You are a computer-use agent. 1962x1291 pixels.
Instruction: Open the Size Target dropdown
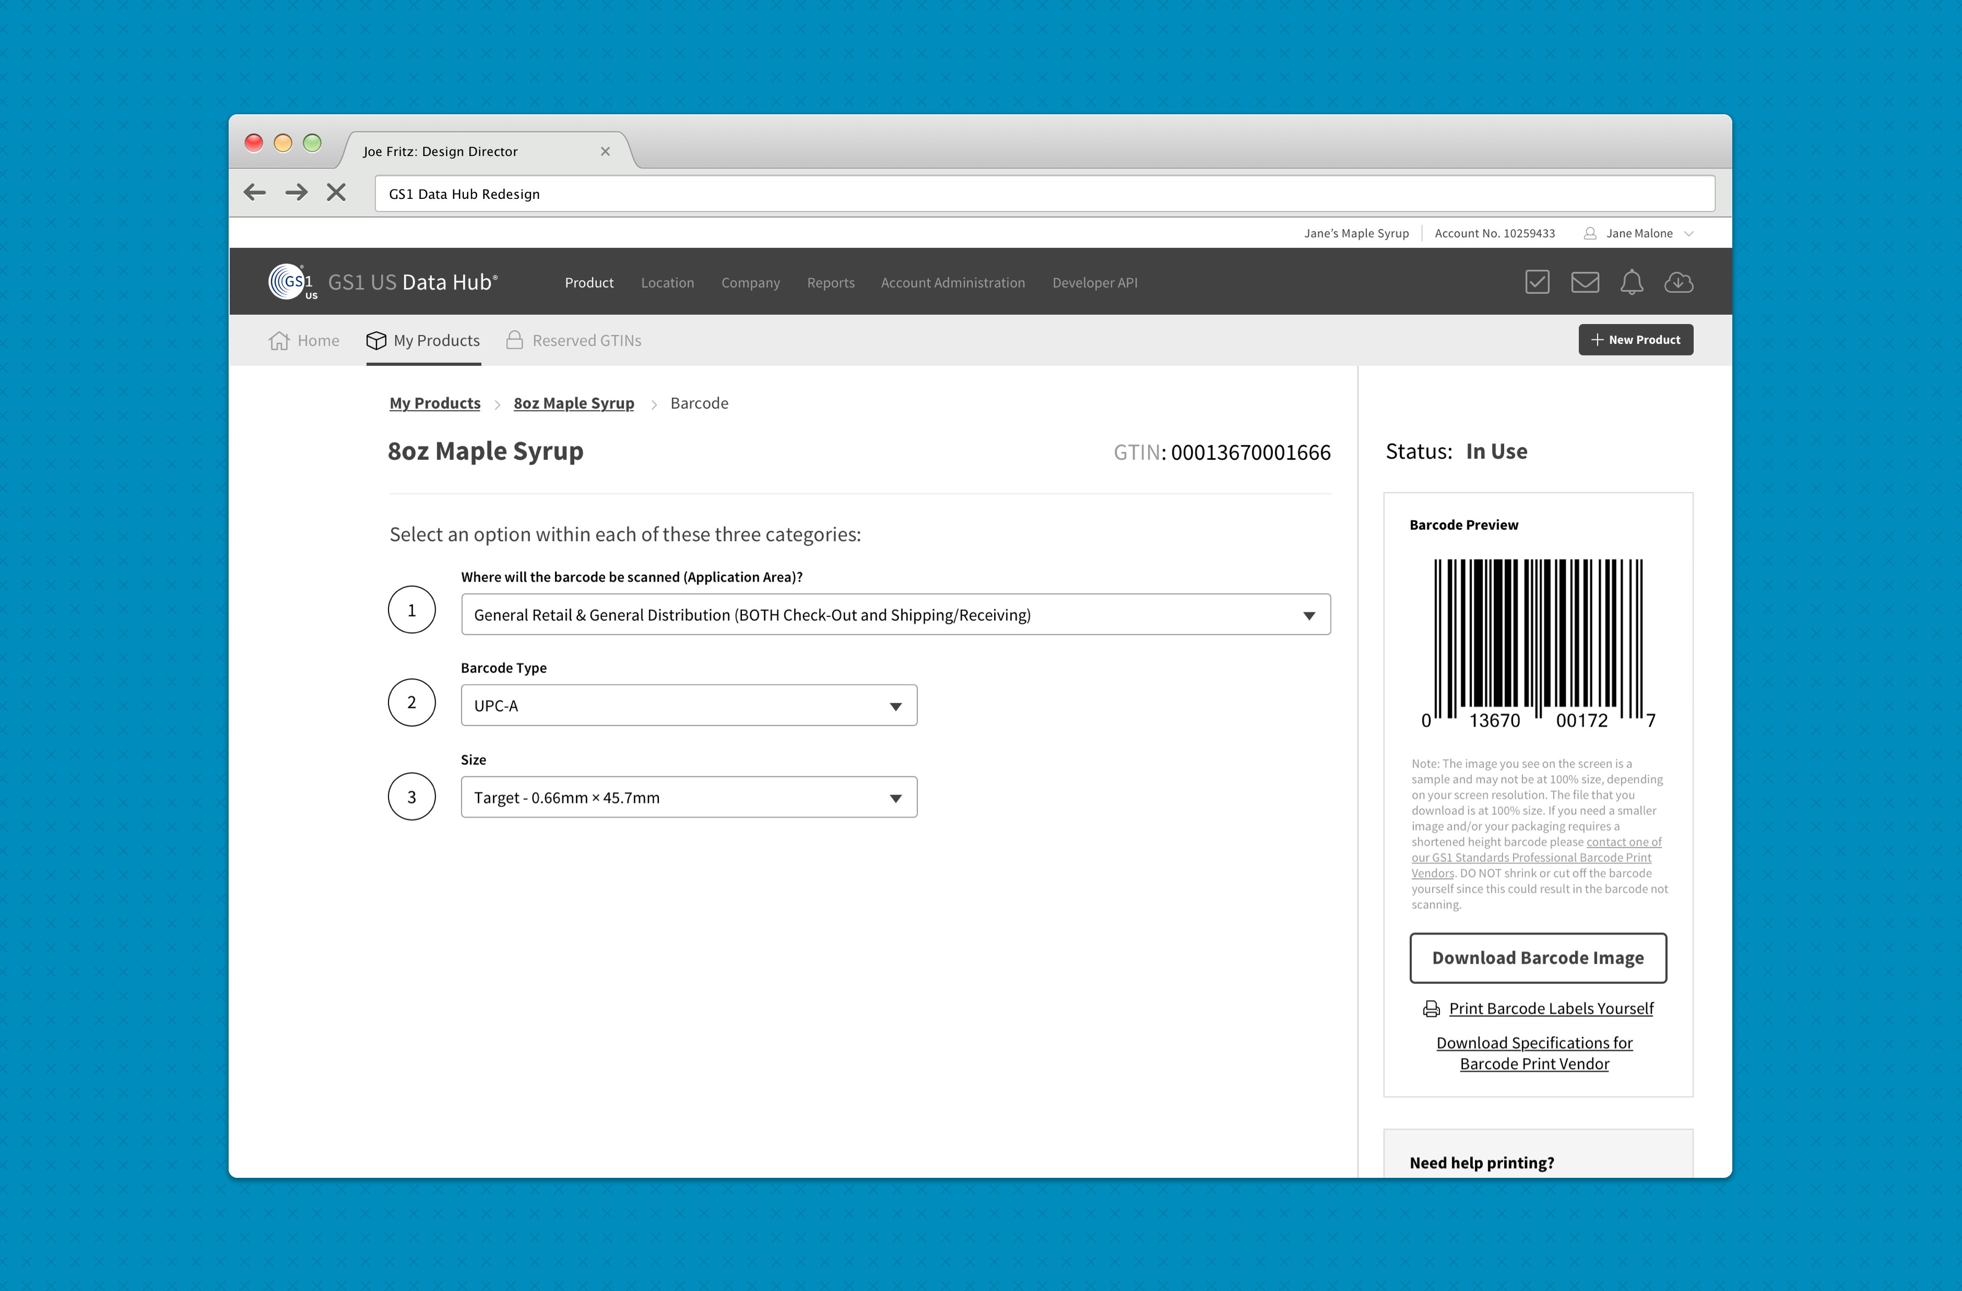[x=688, y=798]
